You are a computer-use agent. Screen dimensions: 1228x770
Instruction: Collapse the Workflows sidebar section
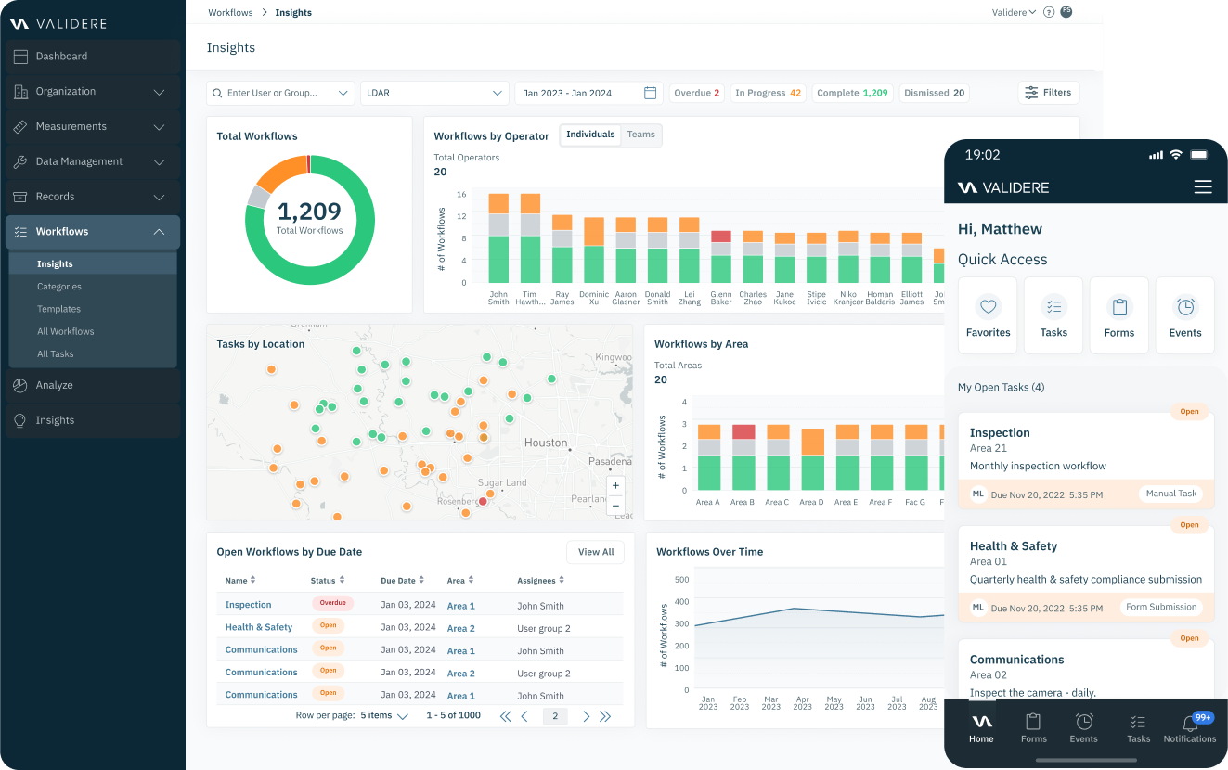(159, 232)
